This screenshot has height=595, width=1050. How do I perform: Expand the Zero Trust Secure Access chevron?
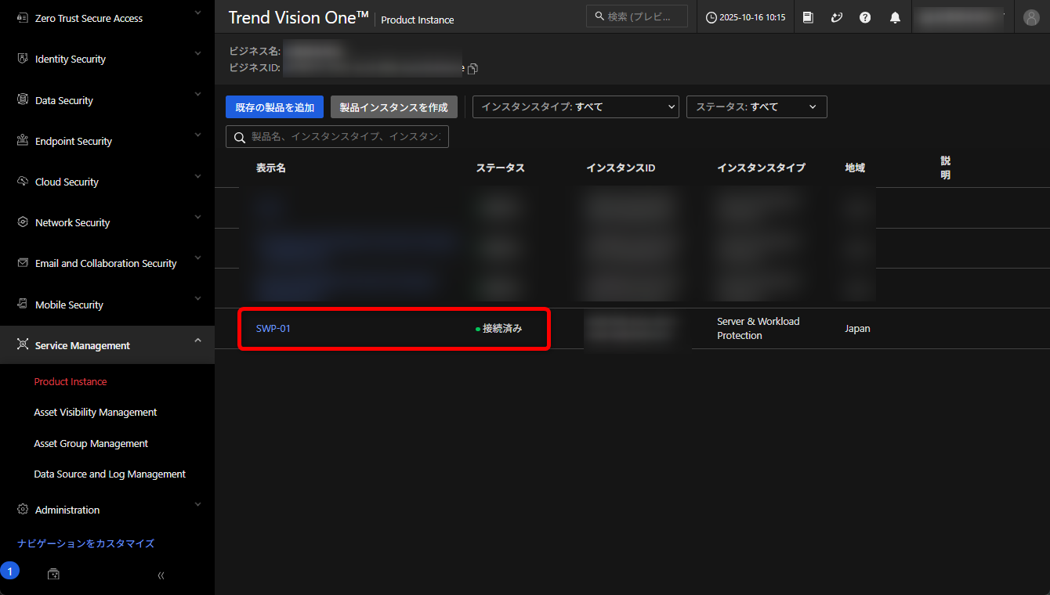coord(197,13)
